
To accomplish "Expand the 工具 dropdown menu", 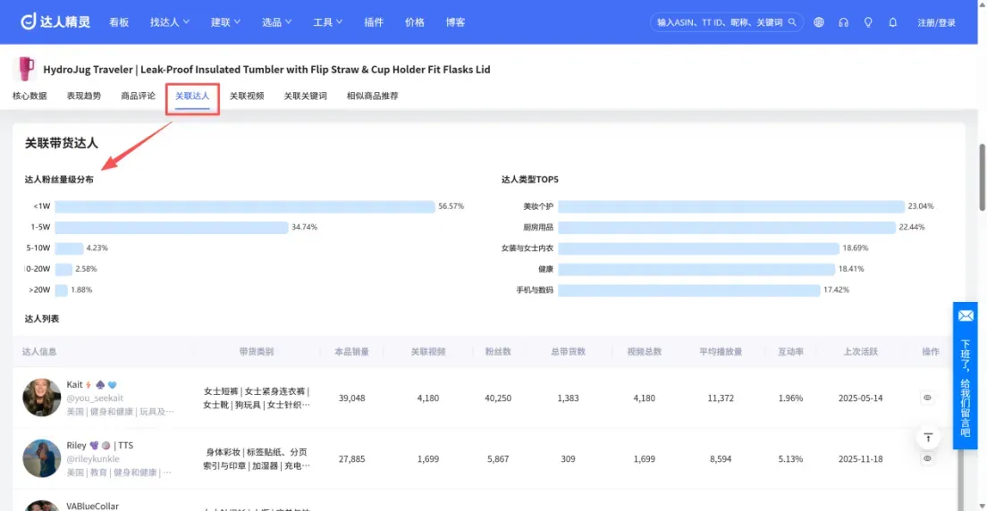I will (x=328, y=22).
